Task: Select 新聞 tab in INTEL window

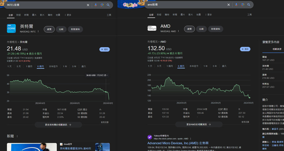Action: 27,15
